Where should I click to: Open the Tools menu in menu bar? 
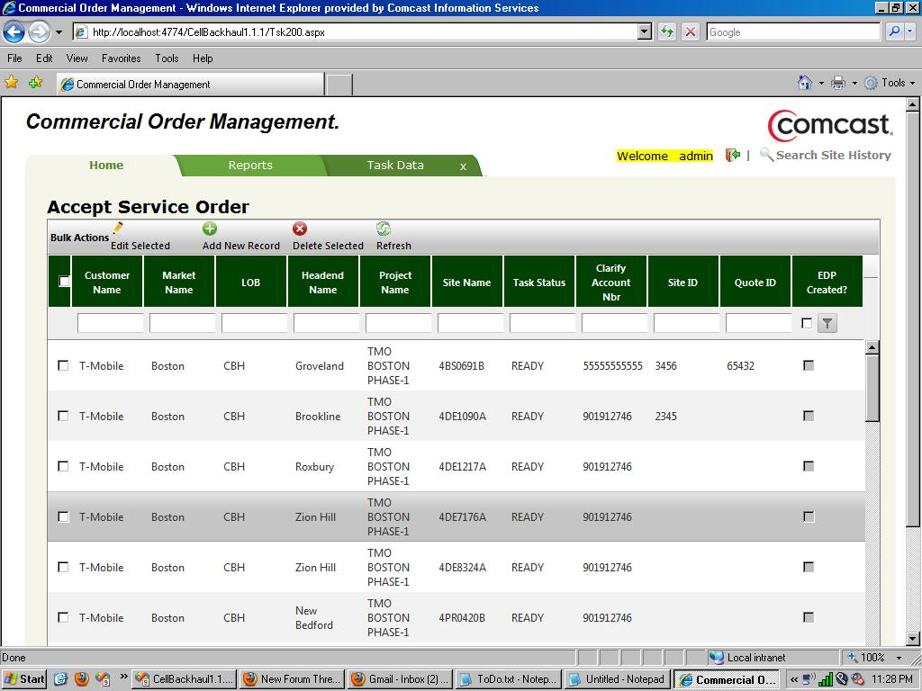click(x=167, y=58)
